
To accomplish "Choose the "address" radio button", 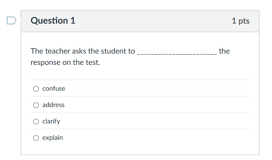I will click(x=36, y=105).
